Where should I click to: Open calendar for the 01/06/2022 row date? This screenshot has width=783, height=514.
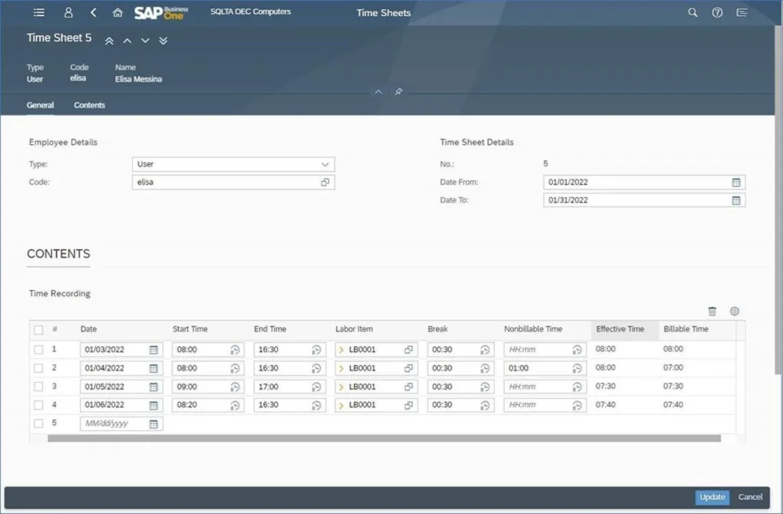[x=154, y=406]
